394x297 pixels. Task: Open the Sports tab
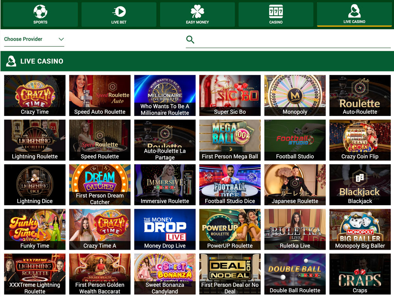40,15
